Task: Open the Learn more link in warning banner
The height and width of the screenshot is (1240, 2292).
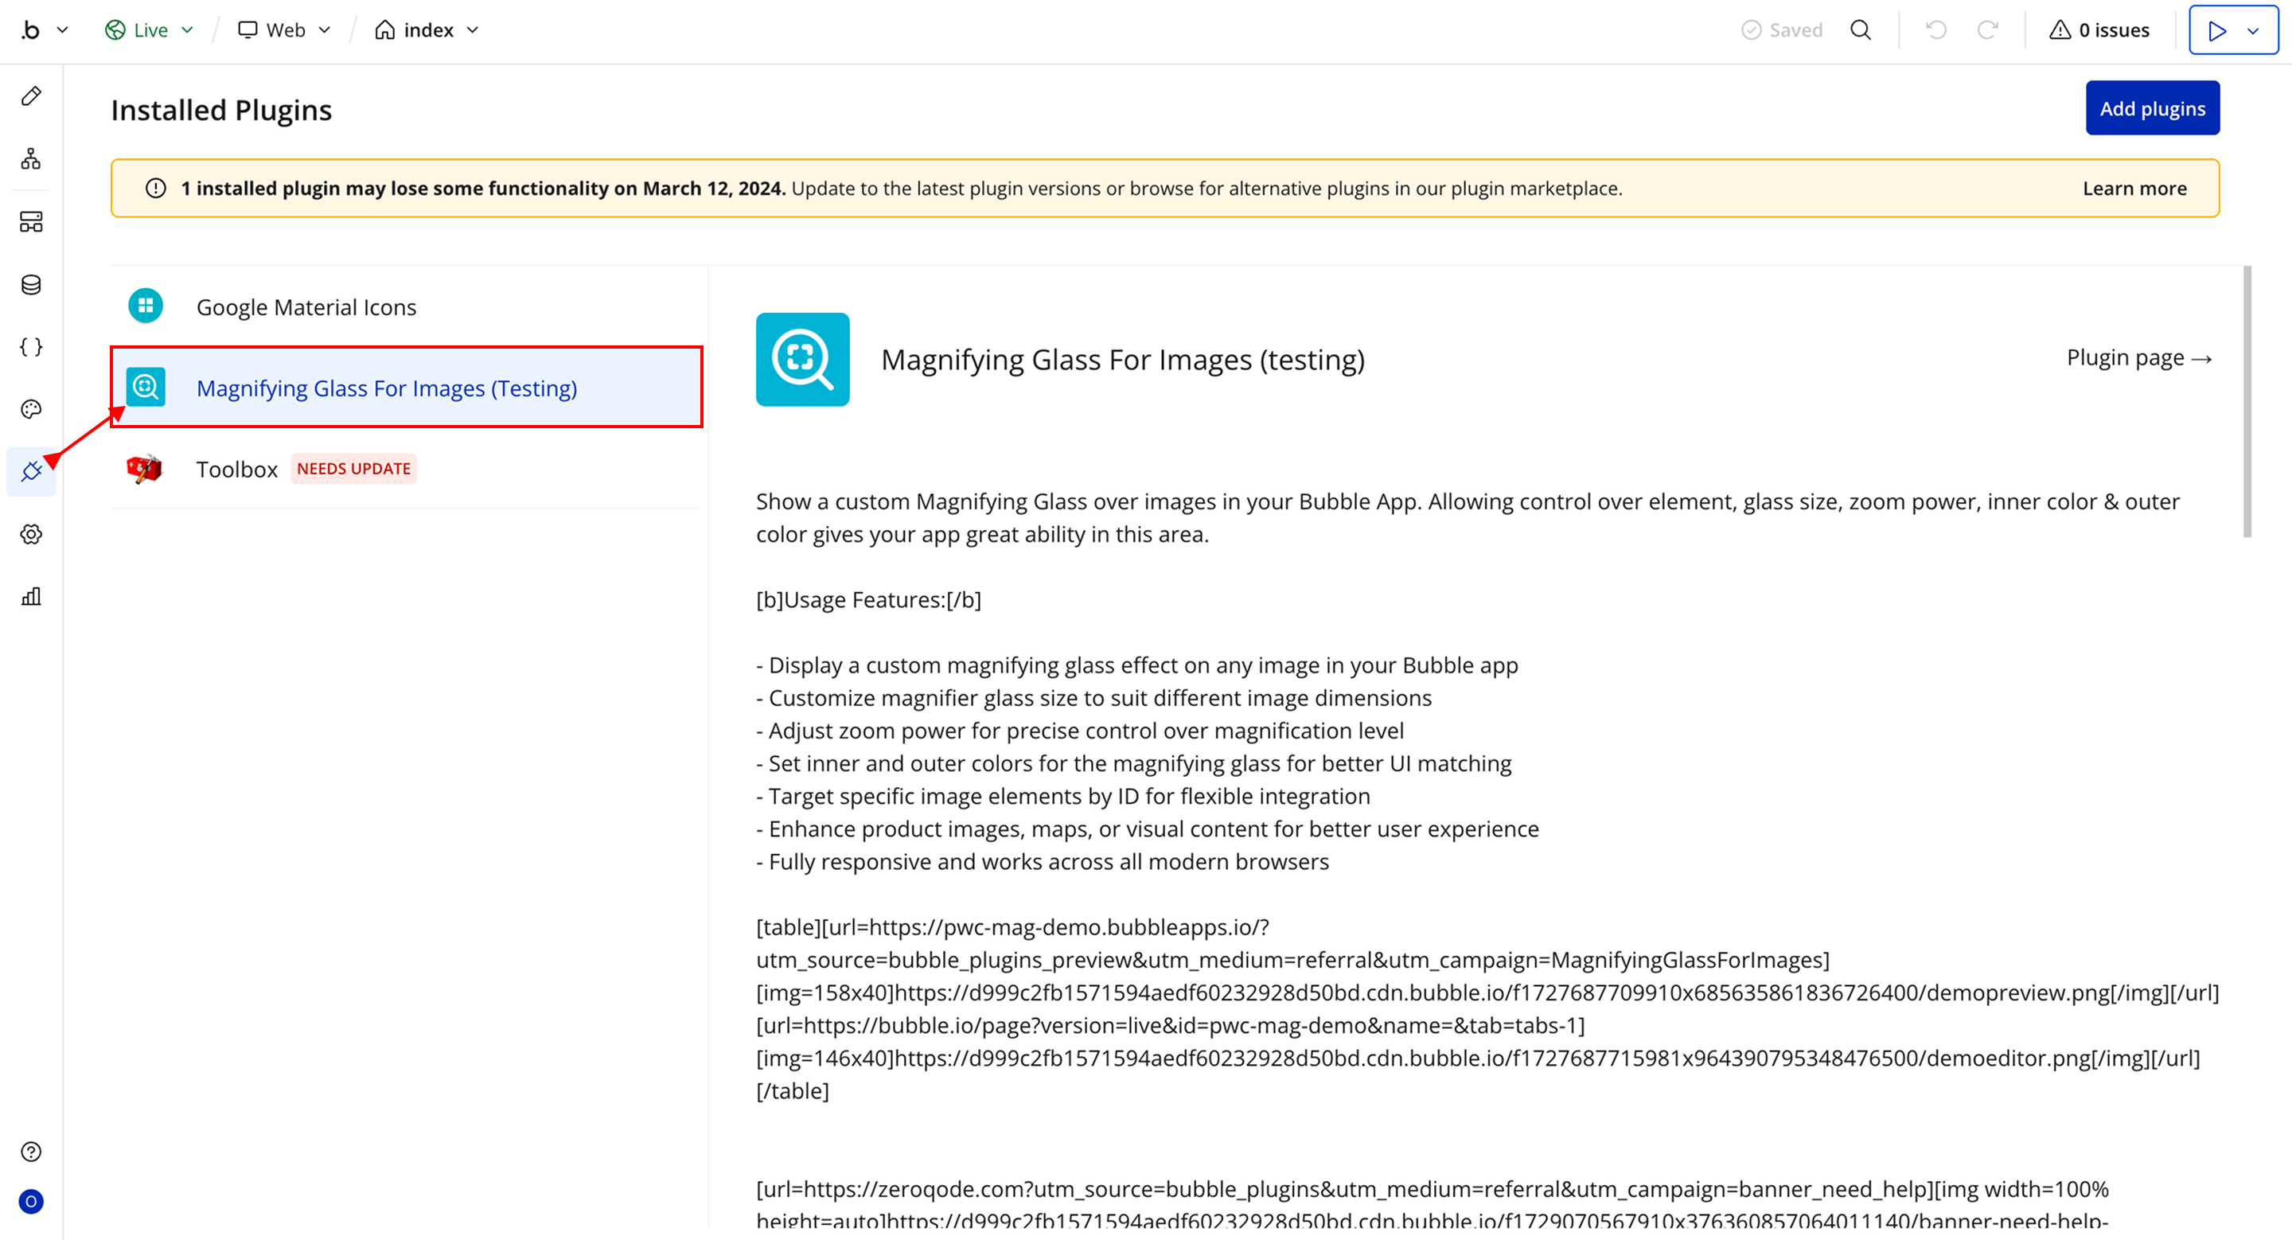Action: [x=2134, y=189]
